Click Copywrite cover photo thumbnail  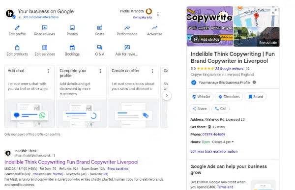[210, 27]
